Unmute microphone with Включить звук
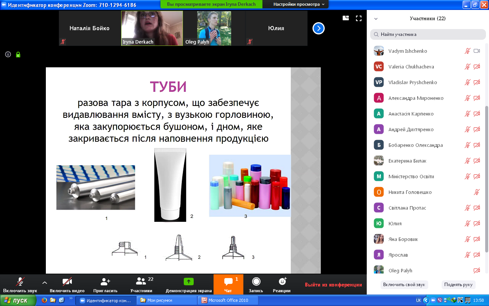489x306 pixels. pyautogui.click(x=20, y=284)
